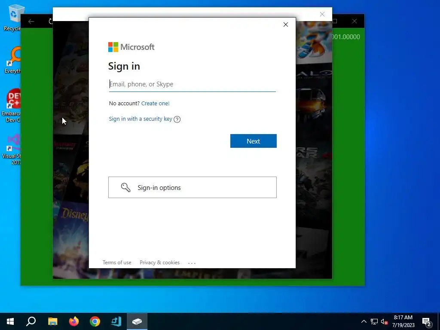The image size is (440, 330).
Task: Click the three-dots more options in footer
Action: 192,263
